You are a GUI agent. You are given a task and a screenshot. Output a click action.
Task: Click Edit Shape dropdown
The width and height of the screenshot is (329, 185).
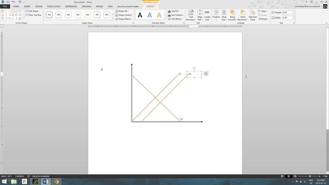32,11
